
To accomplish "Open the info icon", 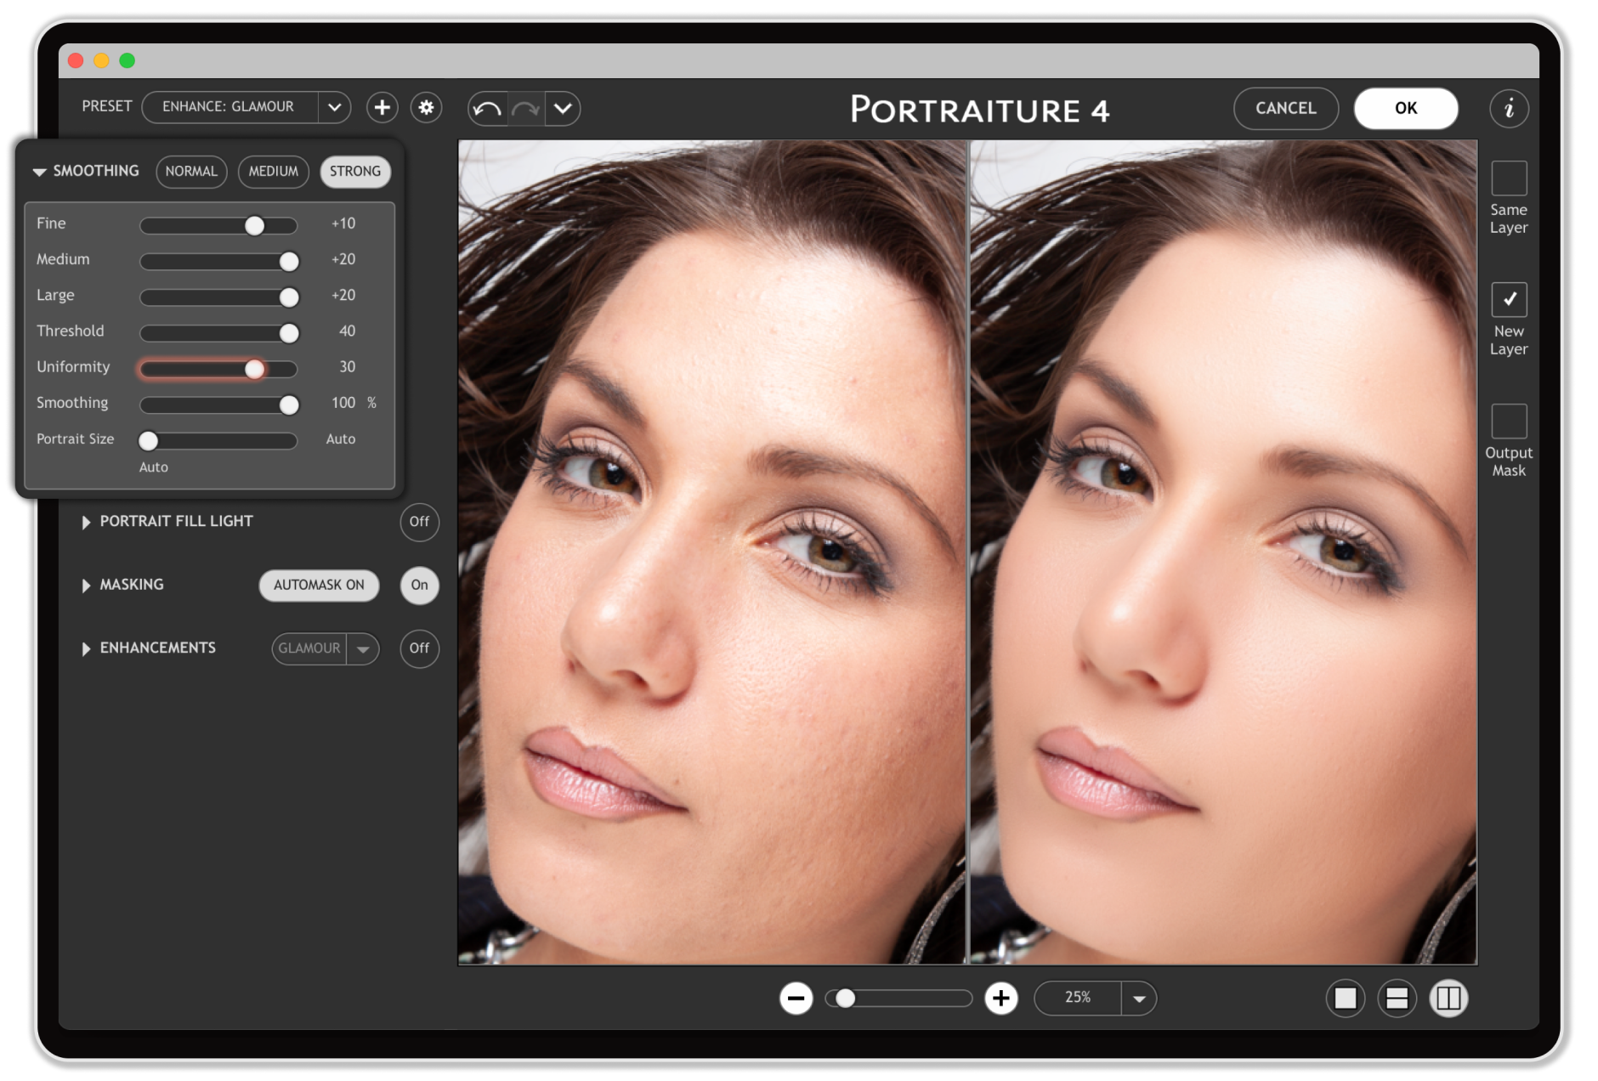I will (1509, 109).
